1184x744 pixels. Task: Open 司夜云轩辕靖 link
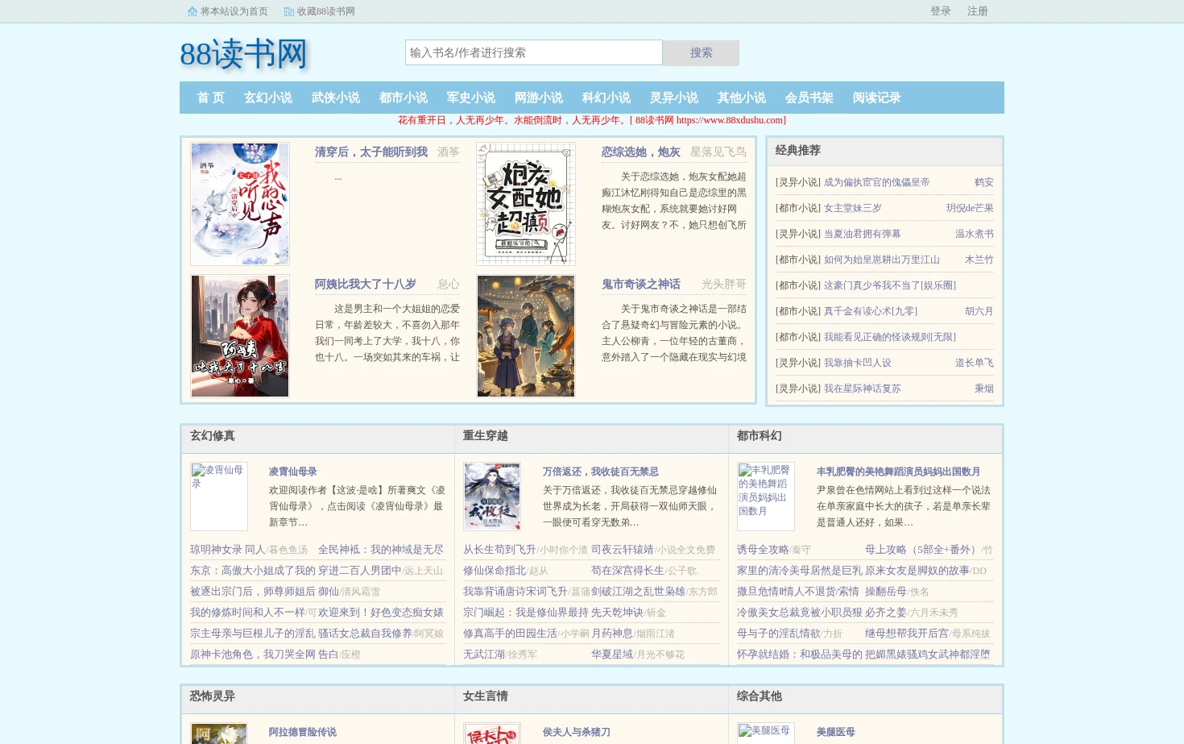point(623,550)
